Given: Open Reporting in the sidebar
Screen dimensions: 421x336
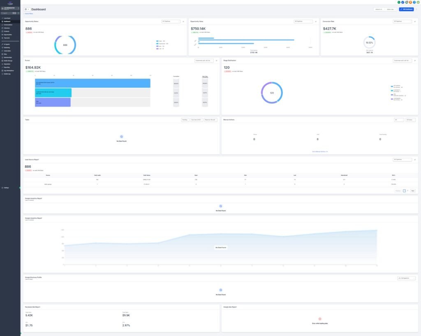Looking at the screenshot, I should coord(7,67).
